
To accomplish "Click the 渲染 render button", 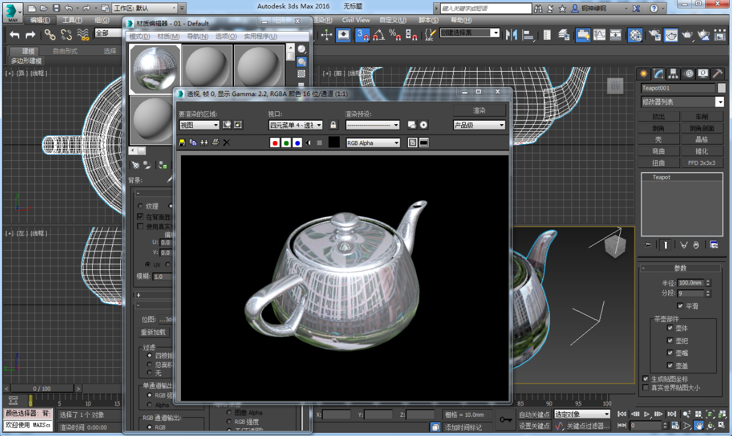I will (x=479, y=110).
